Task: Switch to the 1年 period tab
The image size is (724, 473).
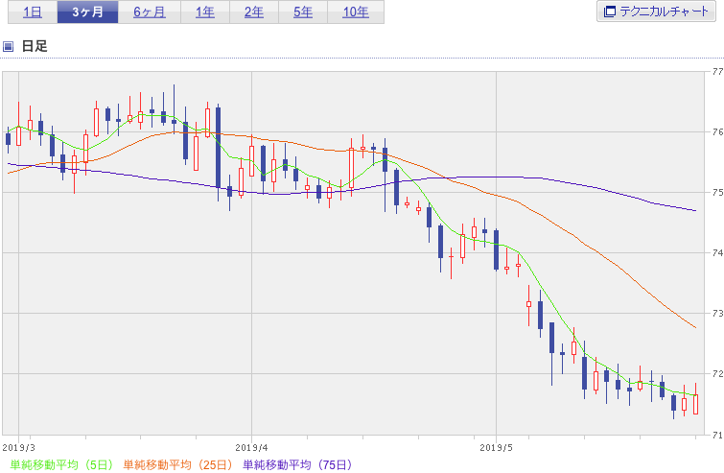Action: (x=205, y=12)
